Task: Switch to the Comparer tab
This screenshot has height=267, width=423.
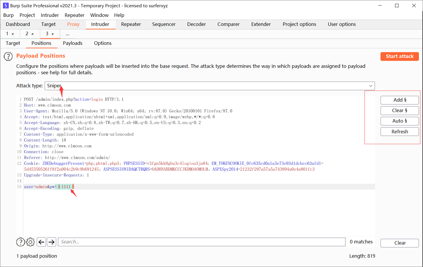Action: coord(229,24)
